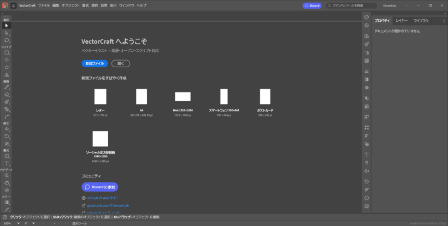Select the Eraser tool
The image size is (448, 226).
click(7, 94)
